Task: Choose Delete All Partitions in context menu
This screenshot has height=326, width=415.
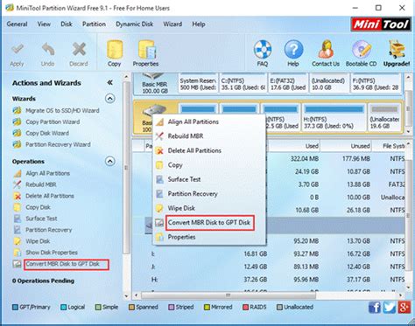Action: (x=209, y=150)
